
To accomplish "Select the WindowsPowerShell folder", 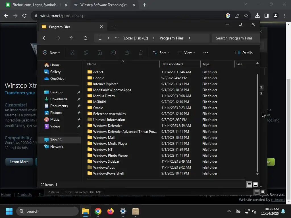I will click(108, 173).
